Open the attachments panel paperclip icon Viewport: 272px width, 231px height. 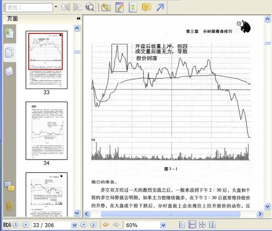click(9, 205)
